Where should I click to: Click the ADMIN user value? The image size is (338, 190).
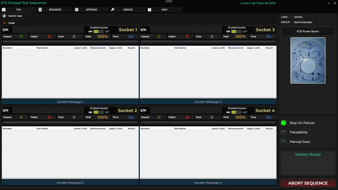click(x=298, y=17)
